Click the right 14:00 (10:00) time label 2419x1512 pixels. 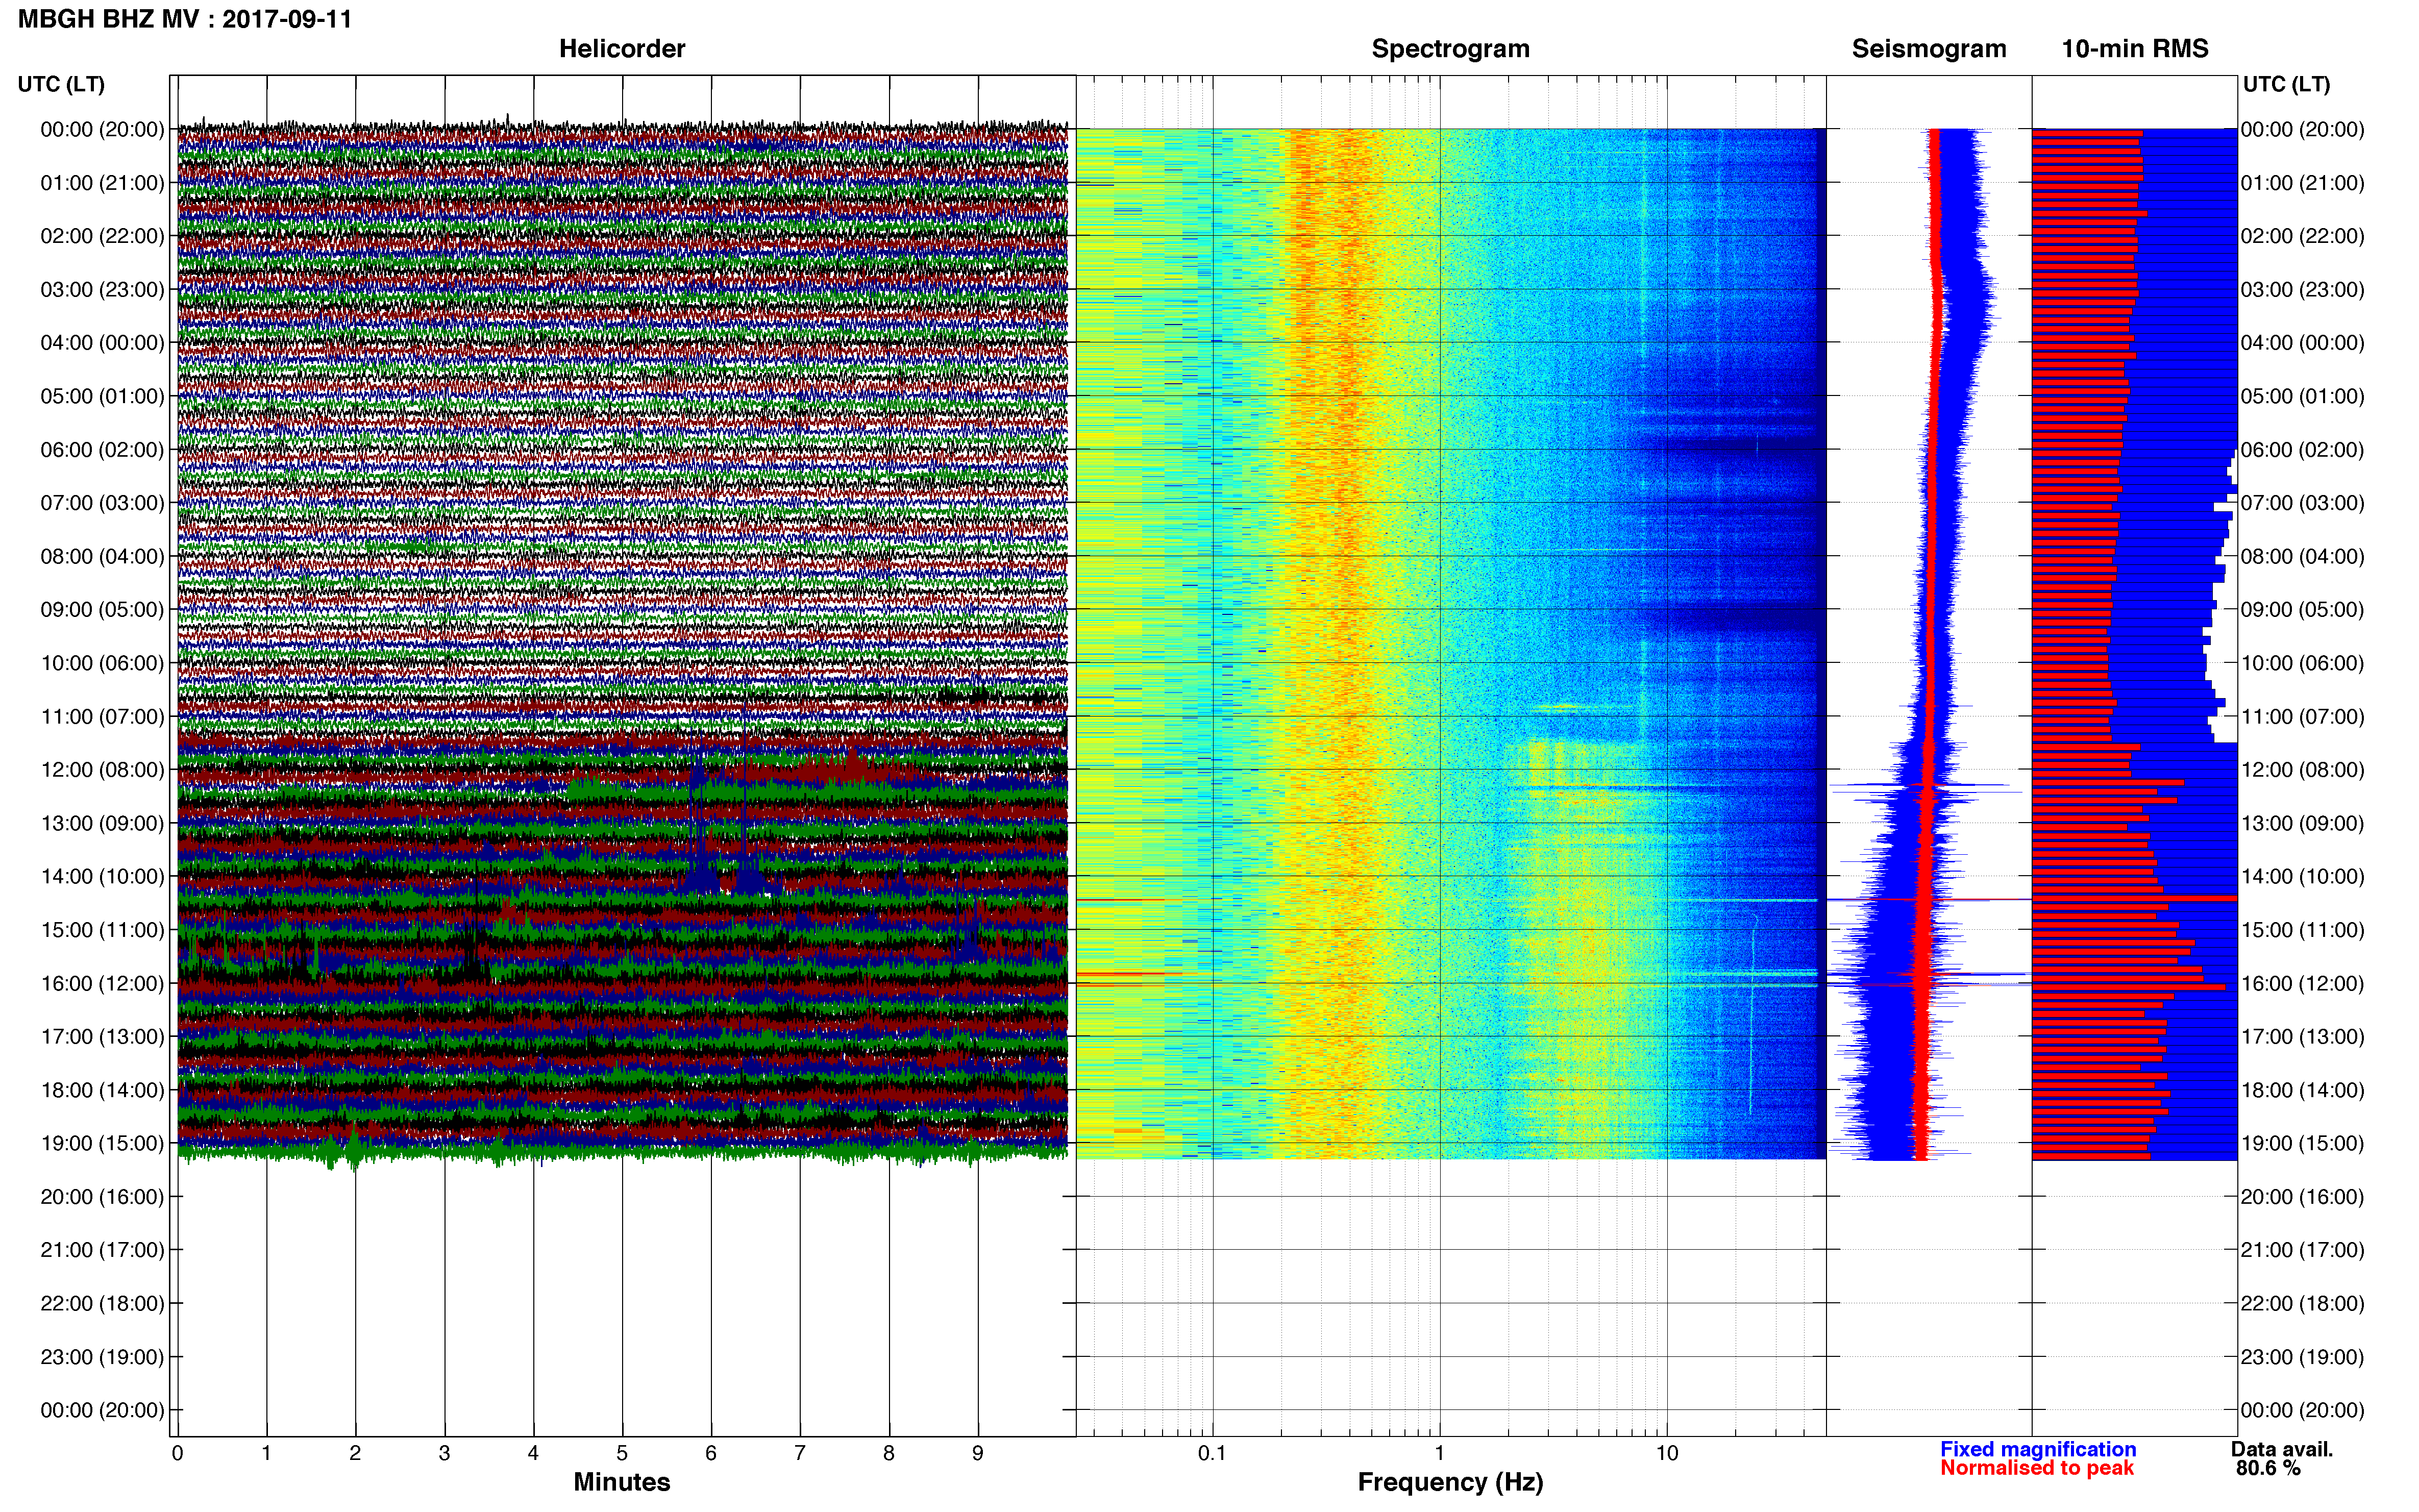(x=2302, y=877)
